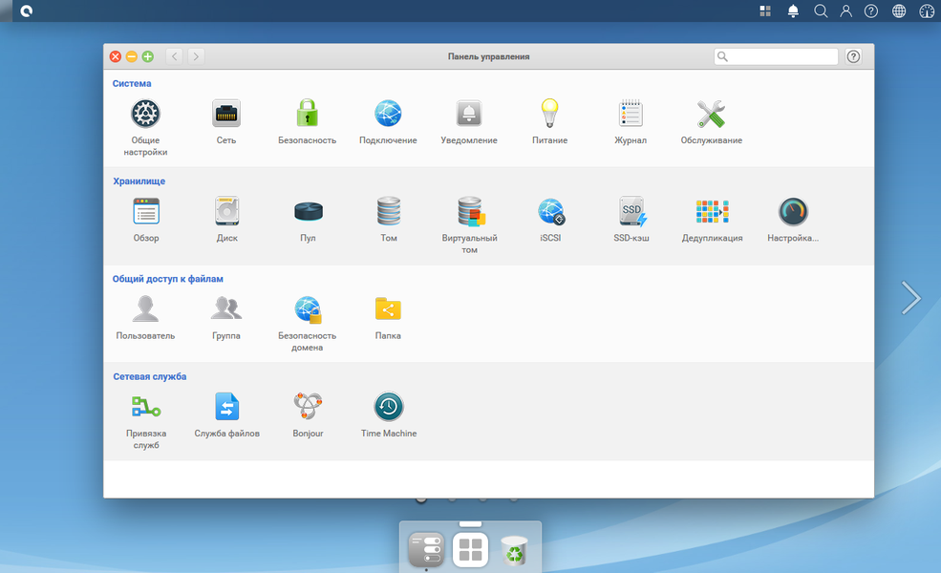Open the Уведомление bell settings
The width and height of the screenshot is (941, 573).
(469, 114)
